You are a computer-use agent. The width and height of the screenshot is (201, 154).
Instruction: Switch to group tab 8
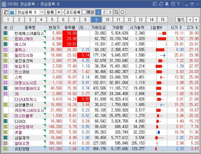tap(85, 20)
